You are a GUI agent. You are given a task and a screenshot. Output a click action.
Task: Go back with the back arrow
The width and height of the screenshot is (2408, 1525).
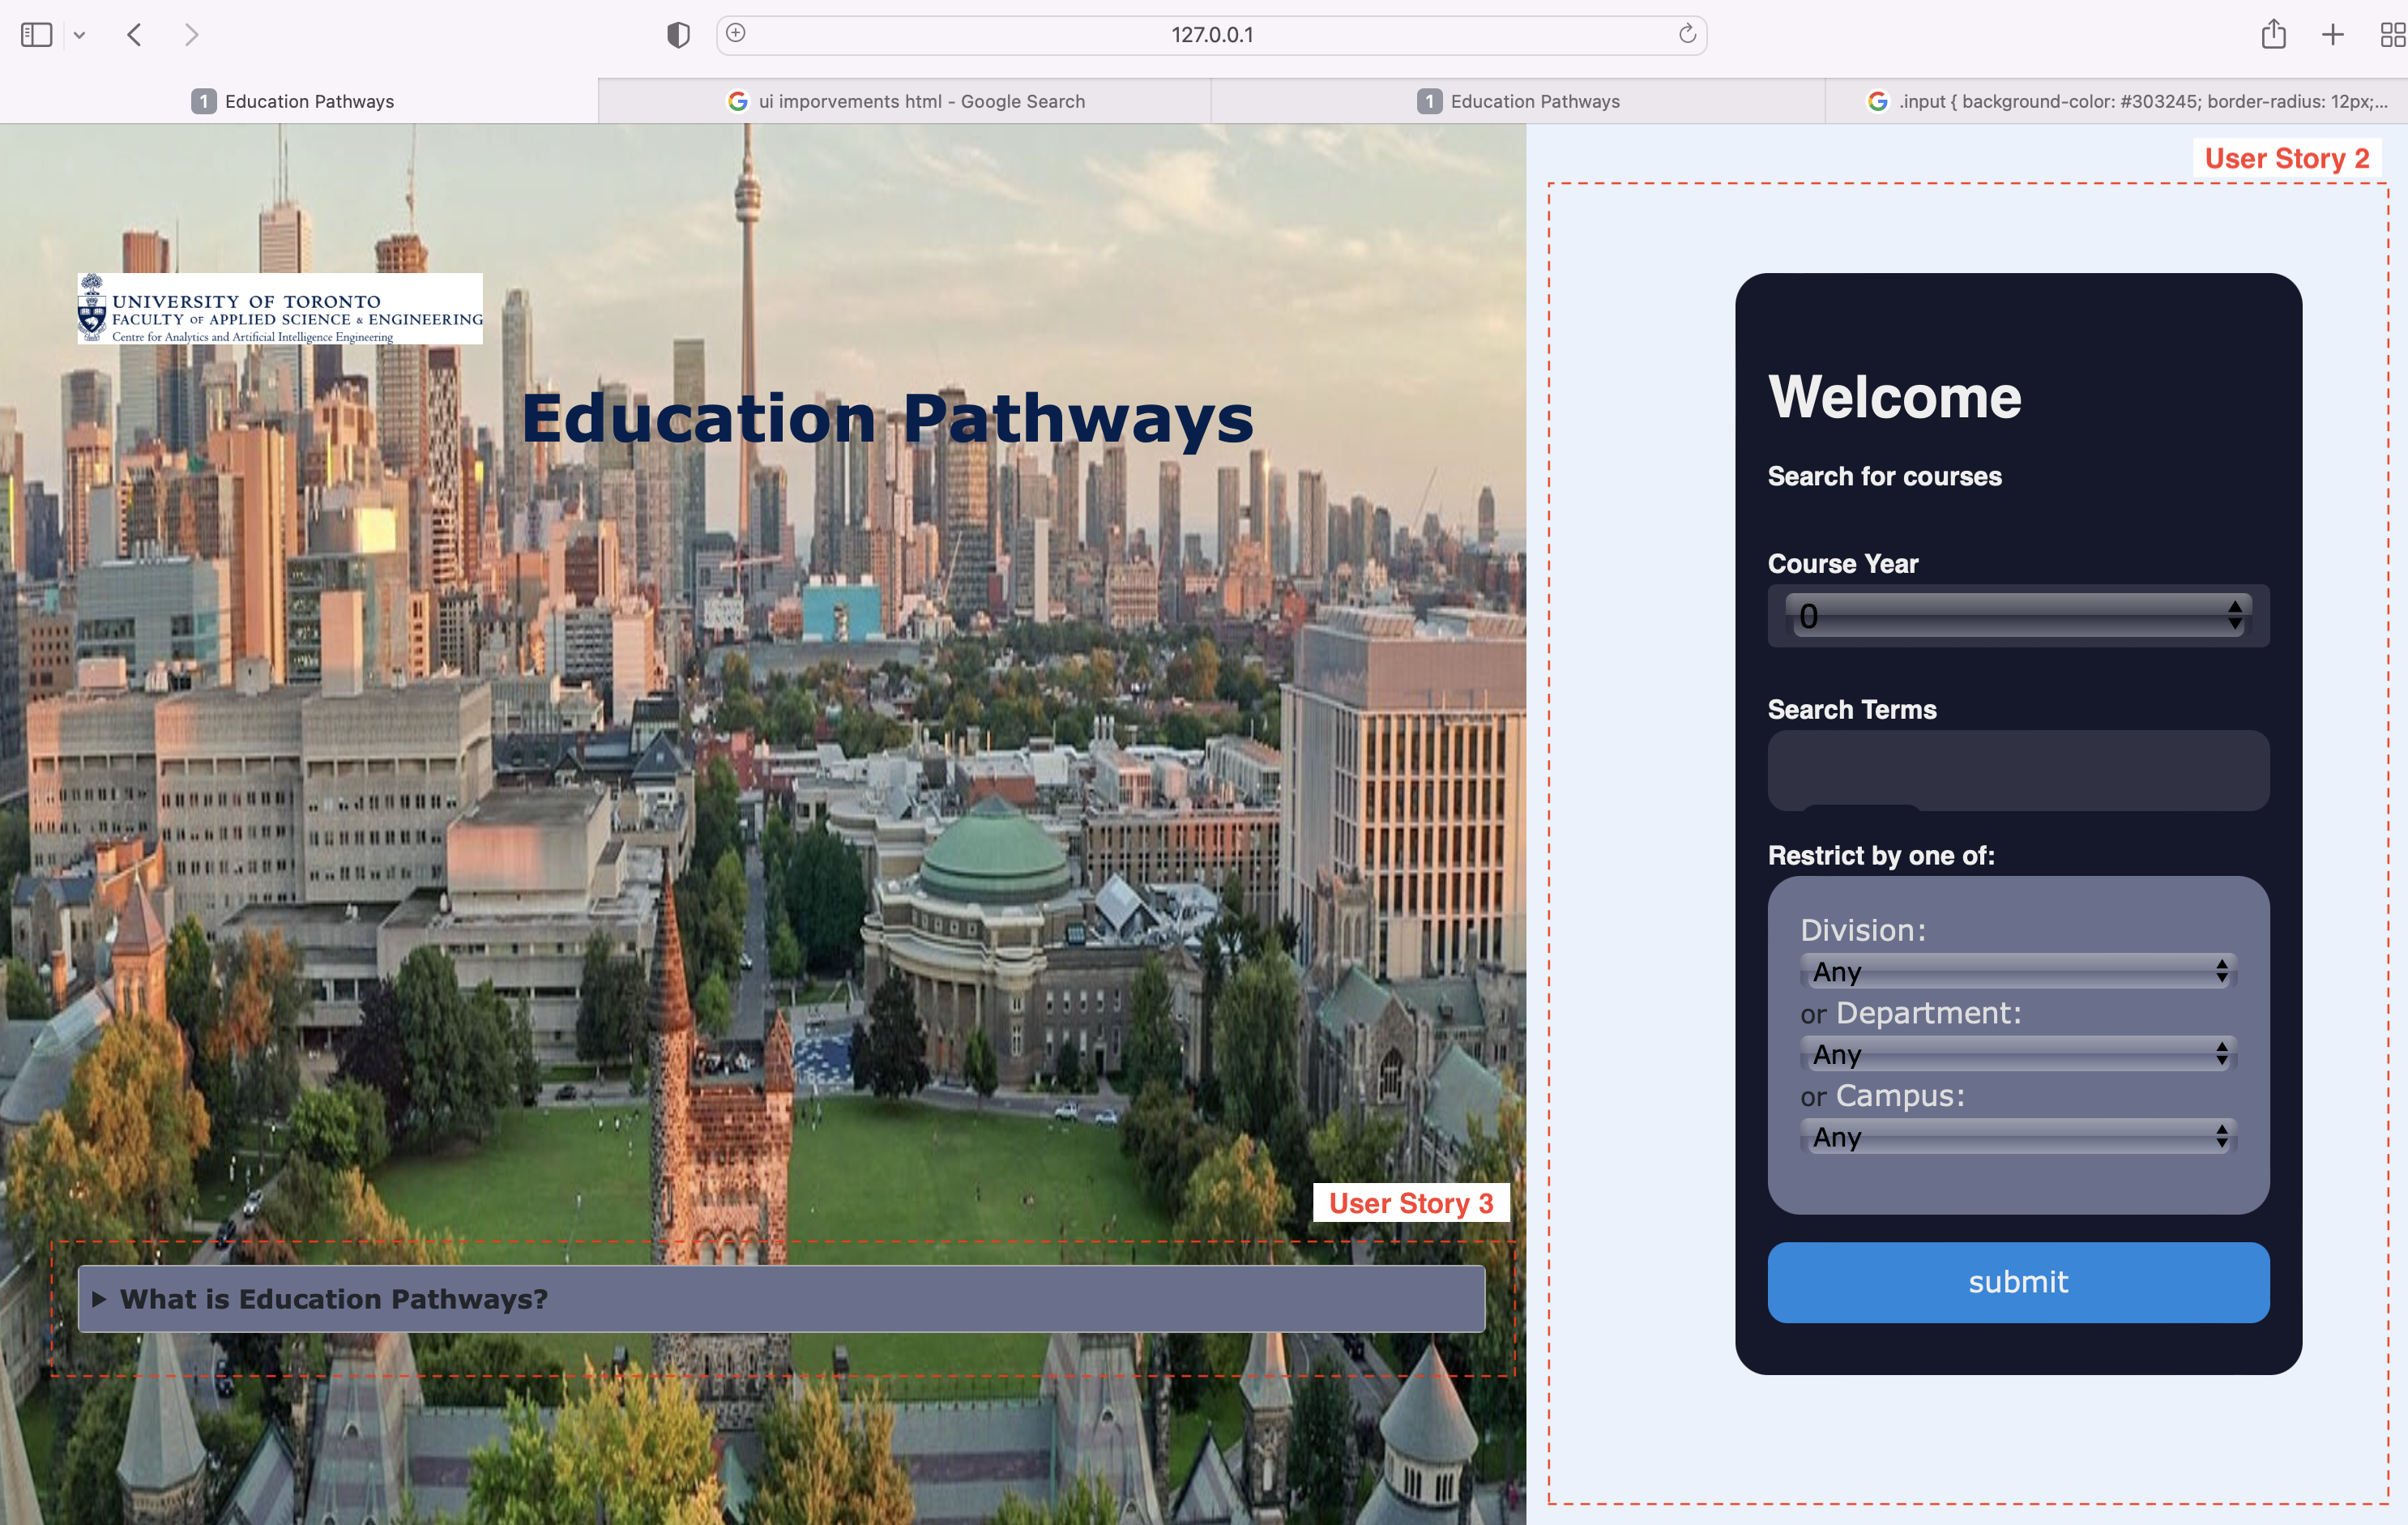tap(135, 35)
